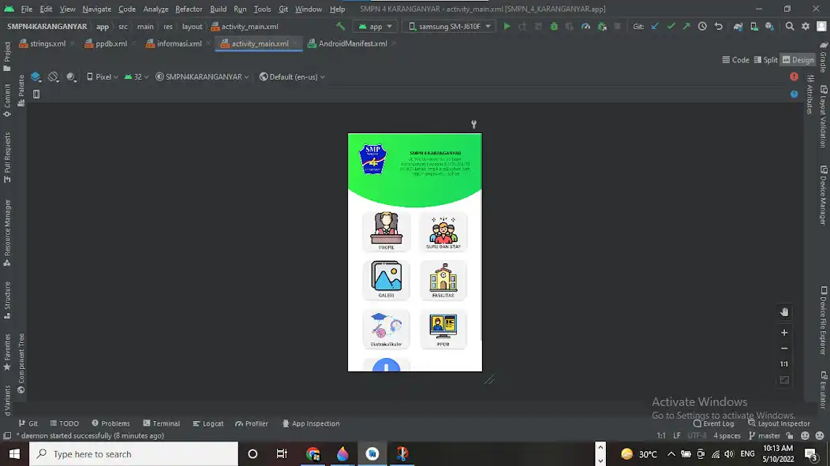Switch editor to Split view mode
This screenshot has height=466, width=830.
(x=765, y=60)
